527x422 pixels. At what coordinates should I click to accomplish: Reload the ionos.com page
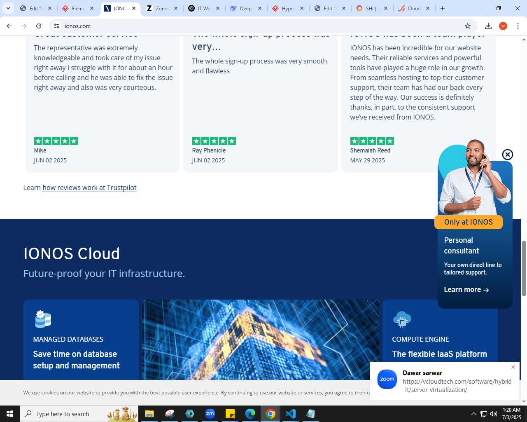[39, 26]
